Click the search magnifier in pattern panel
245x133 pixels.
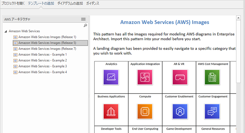(85, 25)
